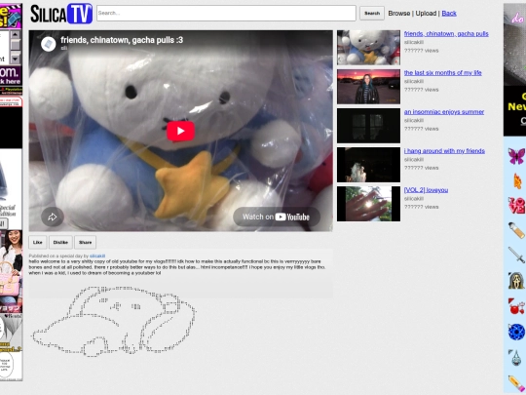Click the sunset portrait video thumbnail
The height and width of the screenshot is (395, 526).
(368, 87)
